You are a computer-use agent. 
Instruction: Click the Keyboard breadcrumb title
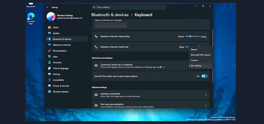click(143, 15)
